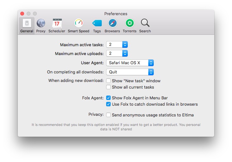Disable catching download links in browsers
232x162 pixels.
coord(108,104)
